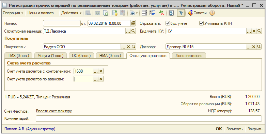Open Цены и валюта settings
Screen dimensions: 266x134
click(x=42, y=13)
